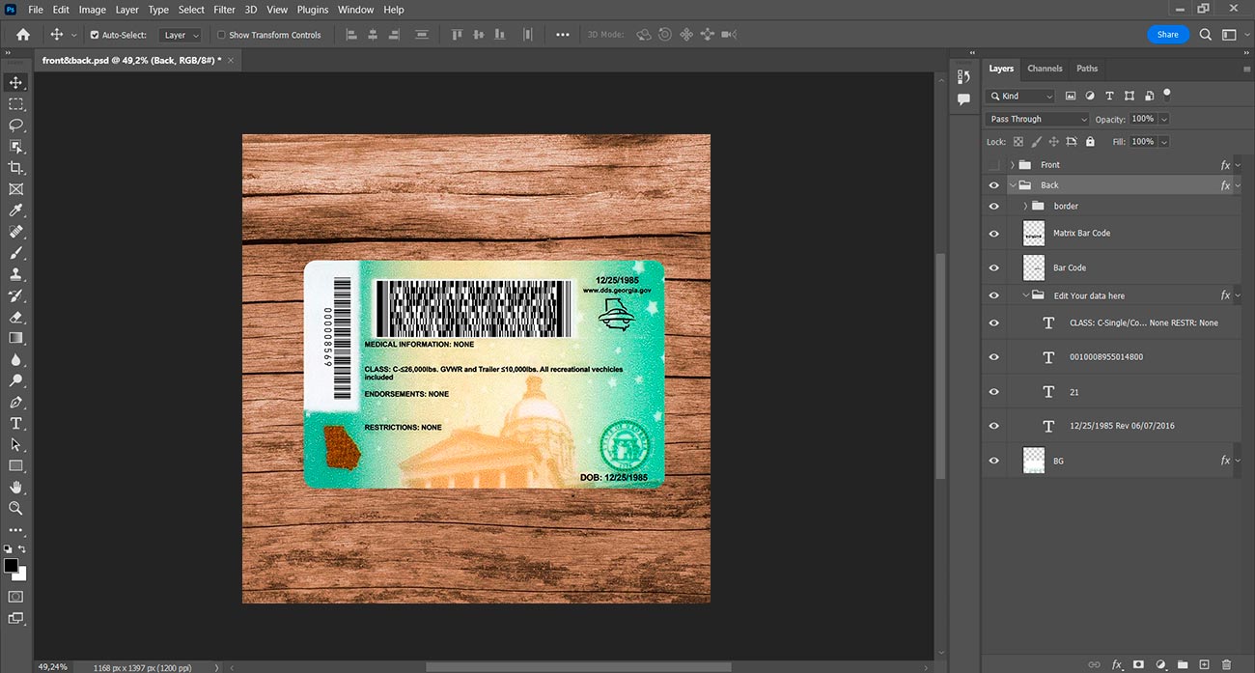Select the Lasso tool
The width and height of the screenshot is (1255, 673).
tap(15, 126)
